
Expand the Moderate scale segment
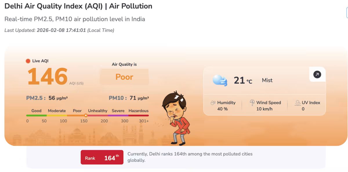pyautogui.click(x=57, y=111)
